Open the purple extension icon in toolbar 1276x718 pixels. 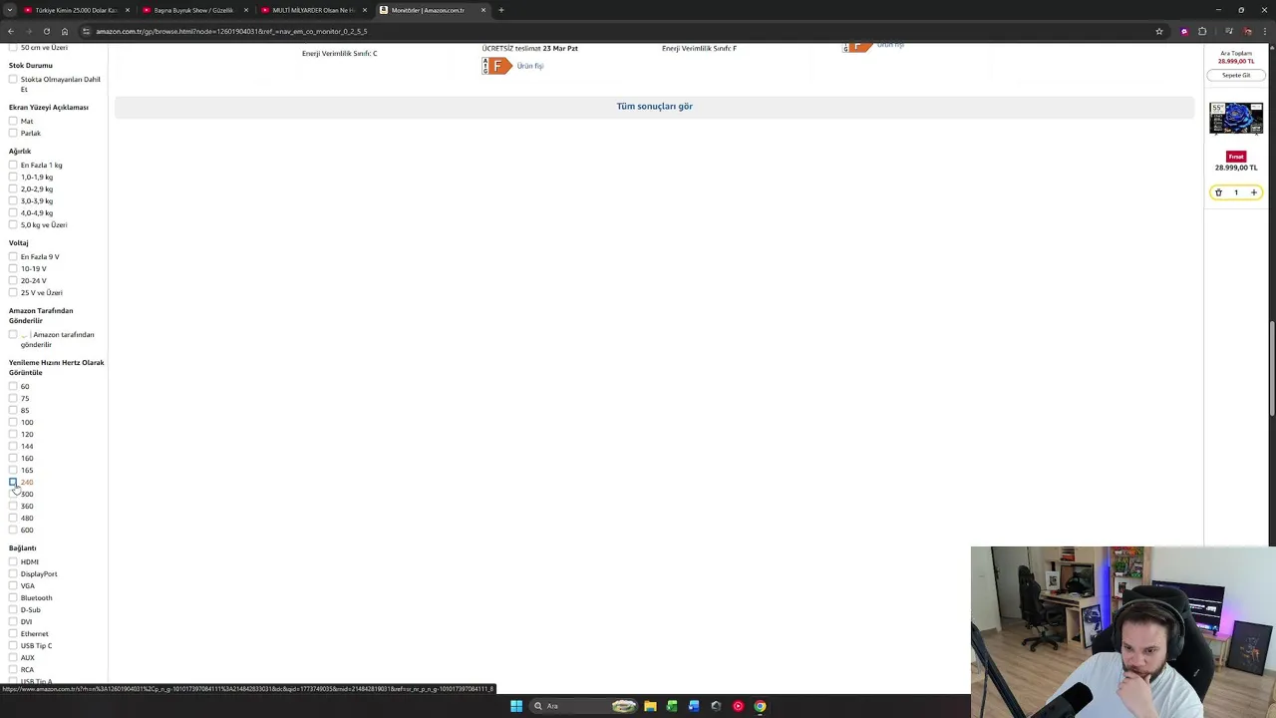(x=1184, y=31)
